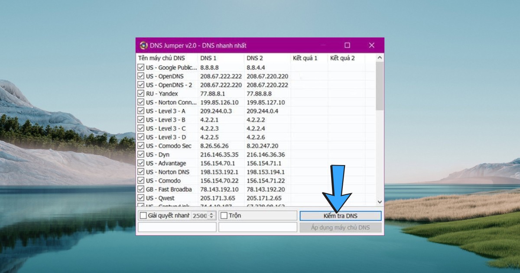Image resolution: width=520 pixels, height=273 pixels.
Task: Click the DNS Jumper app icon in title bar
Action: pyautogui.click(x=143, y=45)
